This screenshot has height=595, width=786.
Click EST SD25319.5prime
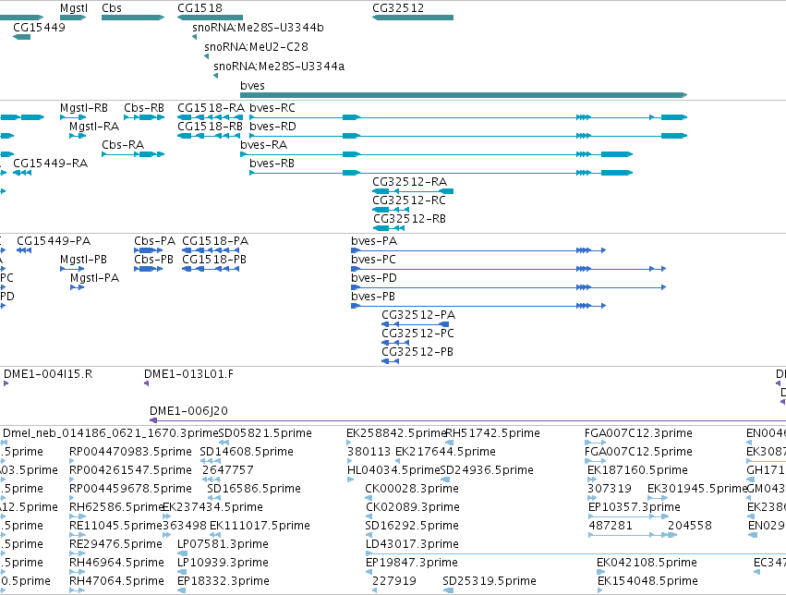(x=448, y=591)
